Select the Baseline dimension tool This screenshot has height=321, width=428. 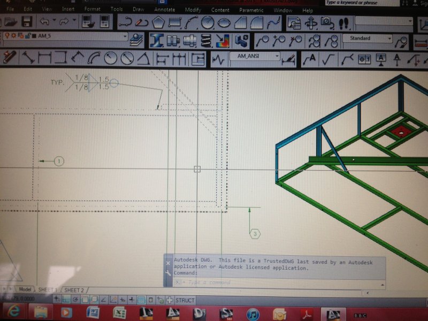(x=163, y=59)
